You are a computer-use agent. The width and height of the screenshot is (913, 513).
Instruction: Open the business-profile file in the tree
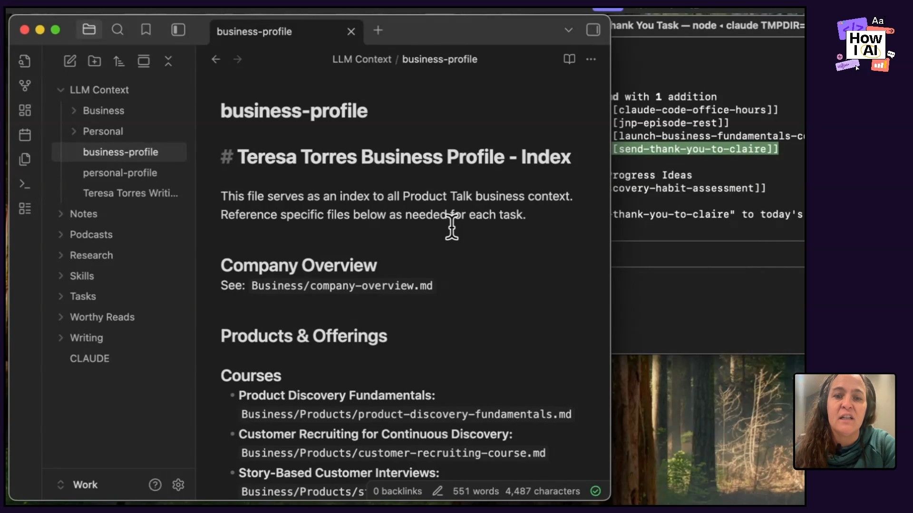[x=120, y=152]
